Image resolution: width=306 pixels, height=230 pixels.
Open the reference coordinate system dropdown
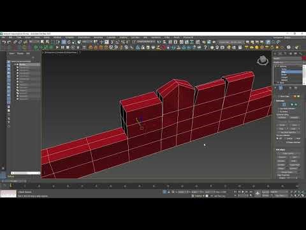tap(86, 42)
